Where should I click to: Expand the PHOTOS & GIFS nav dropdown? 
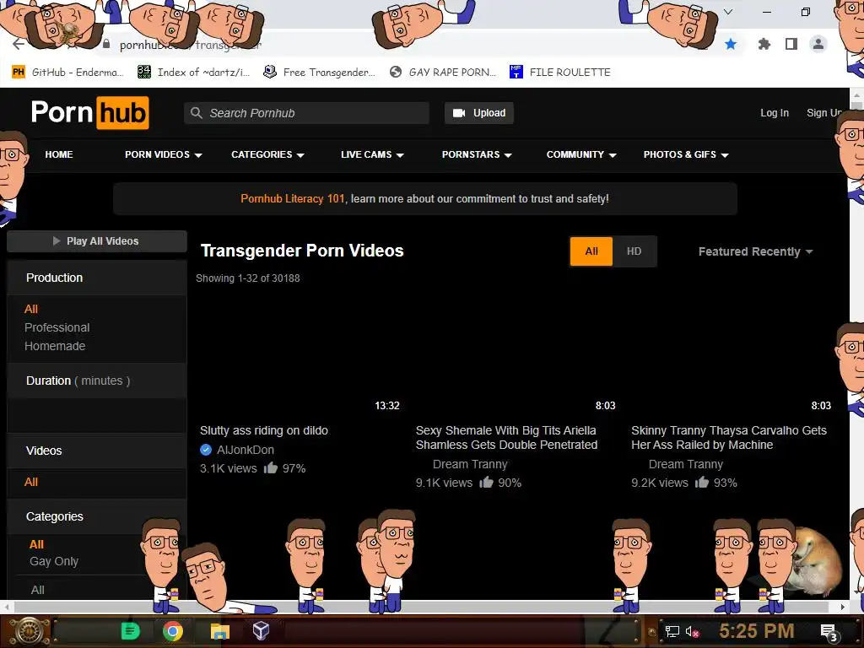pyautogui.click(x=686, y=155)
